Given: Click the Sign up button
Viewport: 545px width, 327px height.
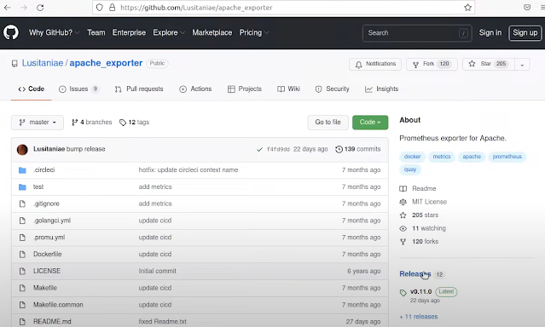Looking at the screenshot, I should pyautogui.click(x=525, y=33).
